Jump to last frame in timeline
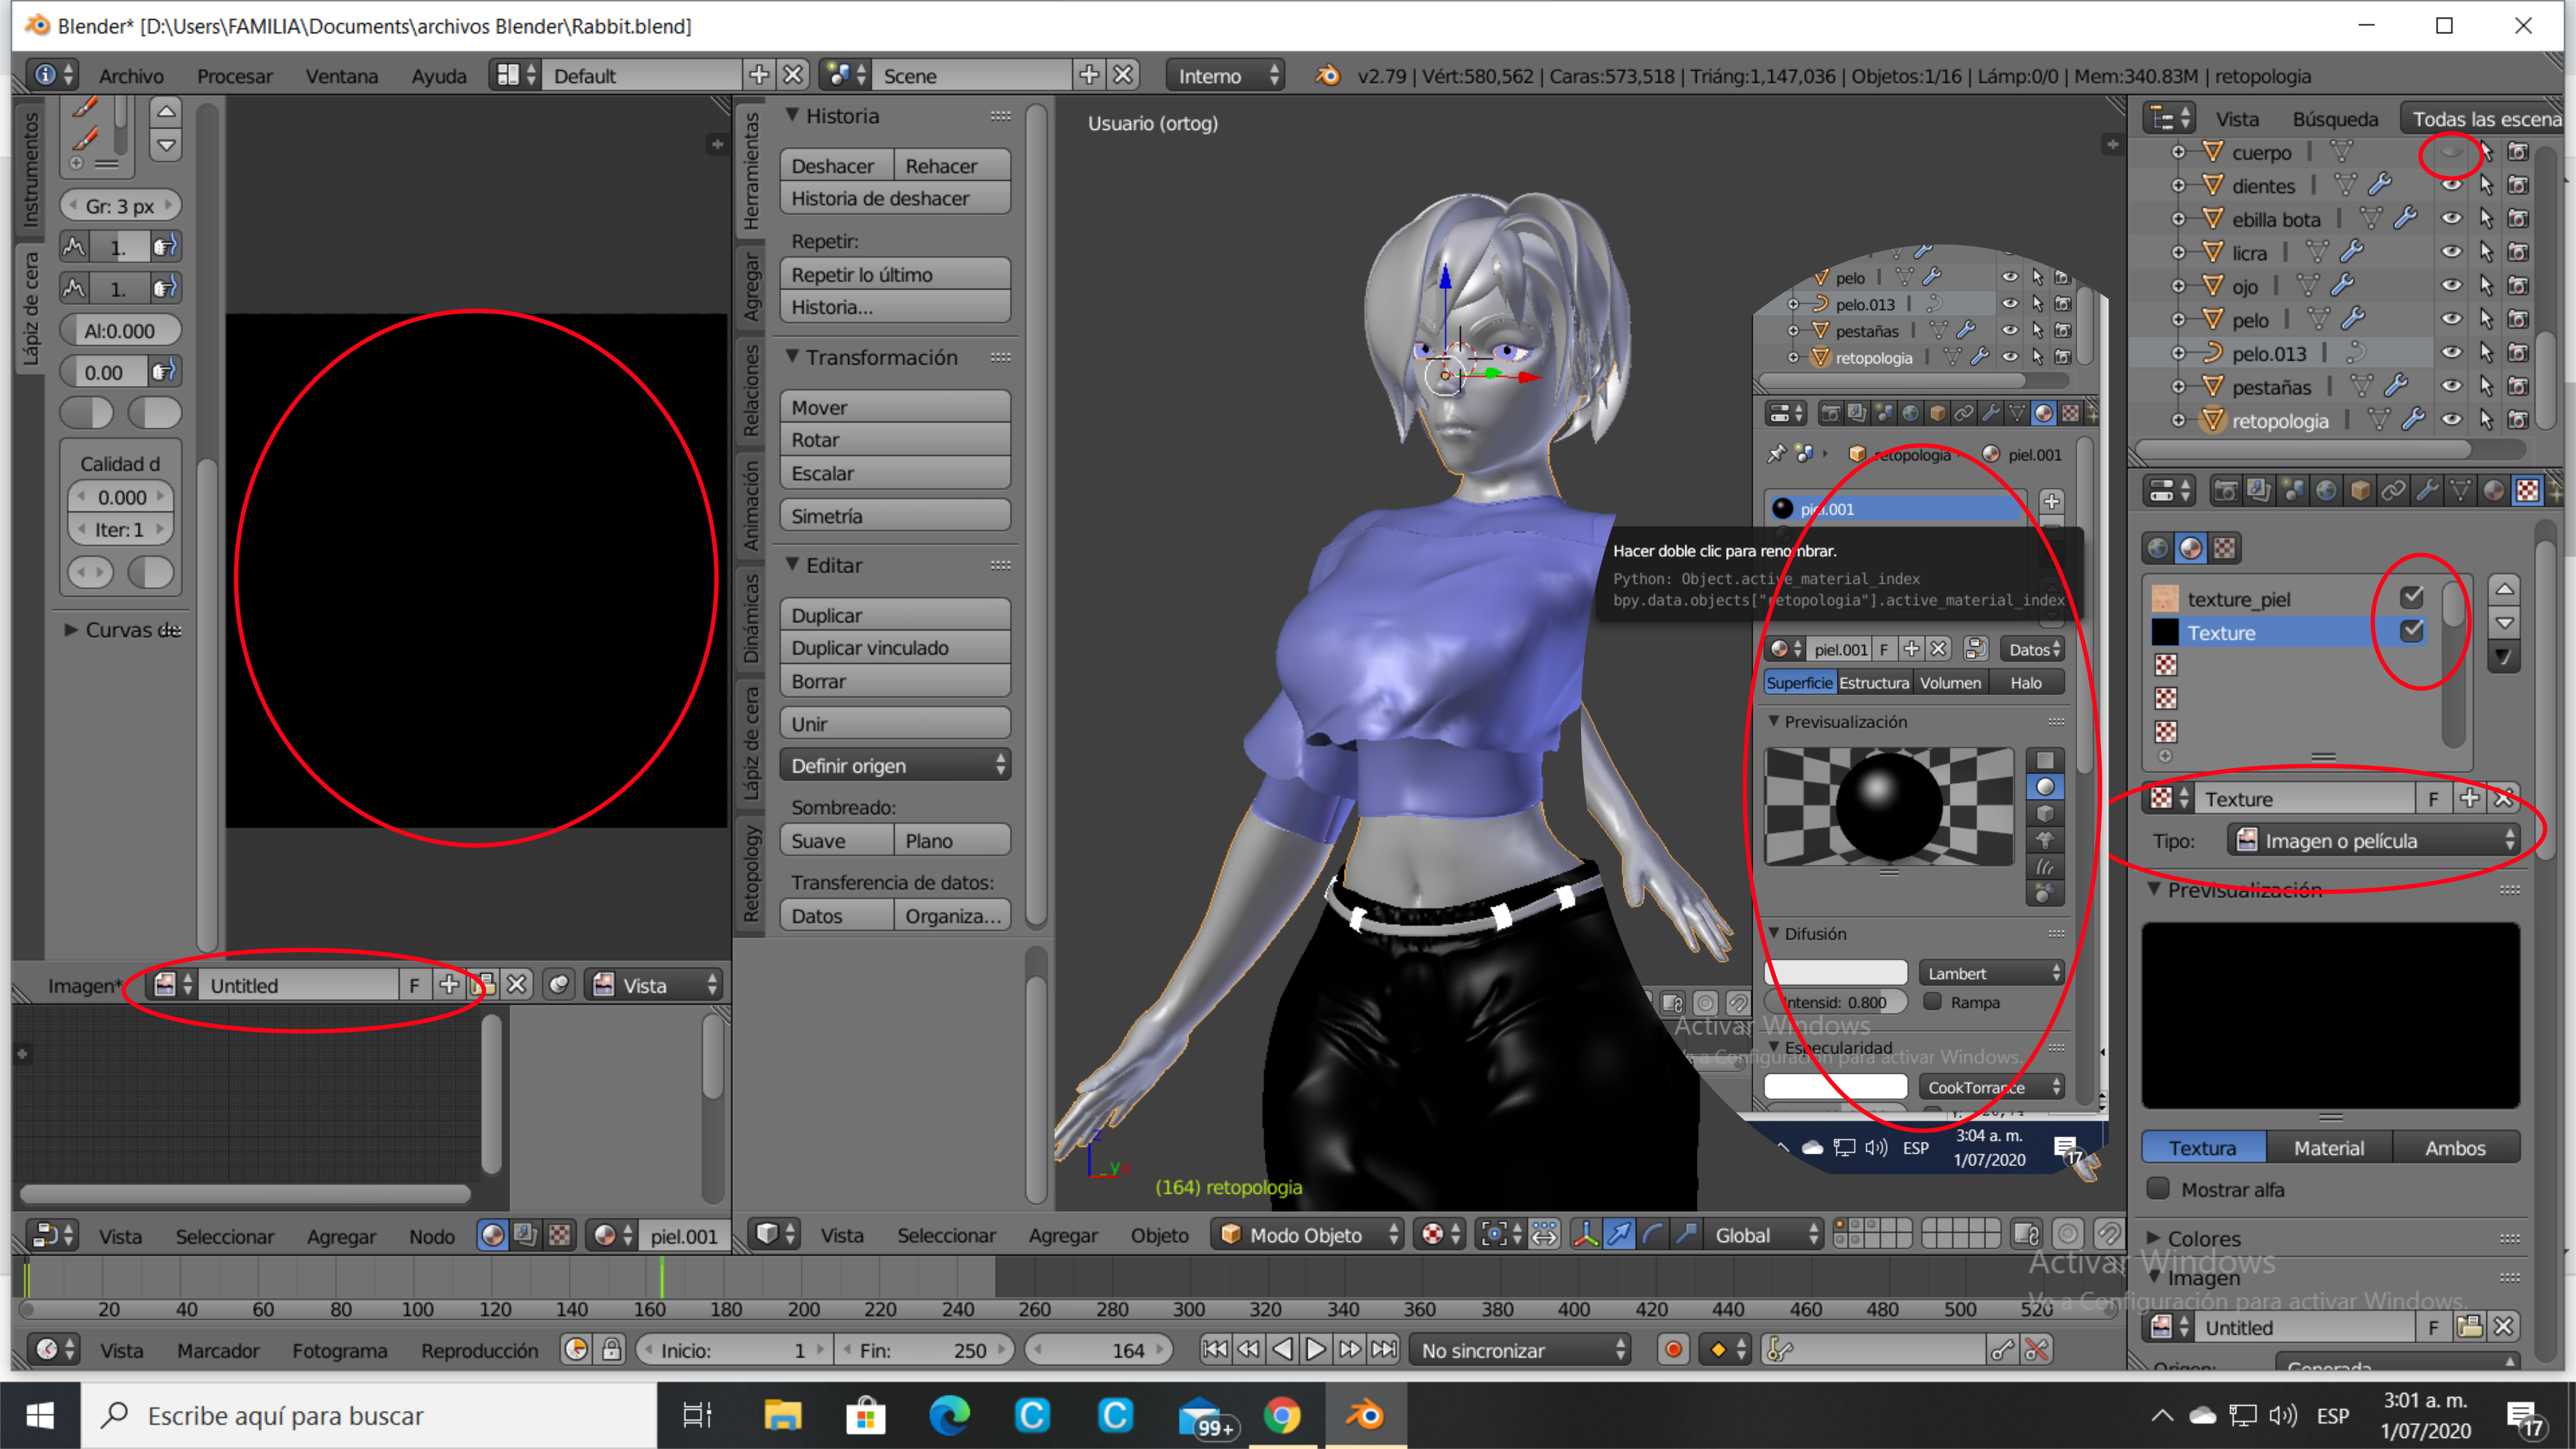The width and height of the screenshot is (2576, 1449). pyautogui.click(x=1384, y=1350)
